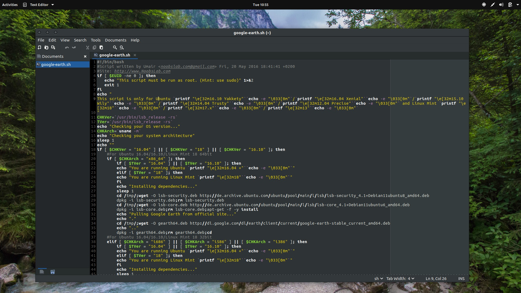
Task: Click the Save document toolbar icon
Action: 53,47
